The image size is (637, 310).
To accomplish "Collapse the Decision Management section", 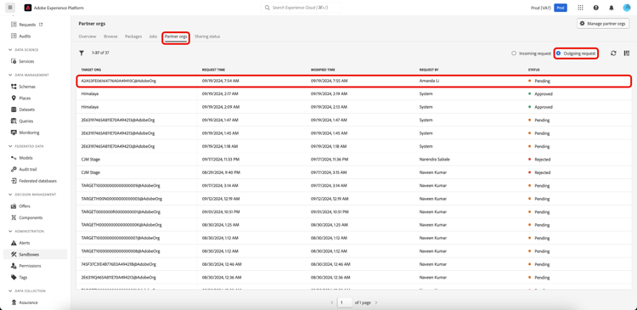I will pyautogui.click(x=10, y=194).
